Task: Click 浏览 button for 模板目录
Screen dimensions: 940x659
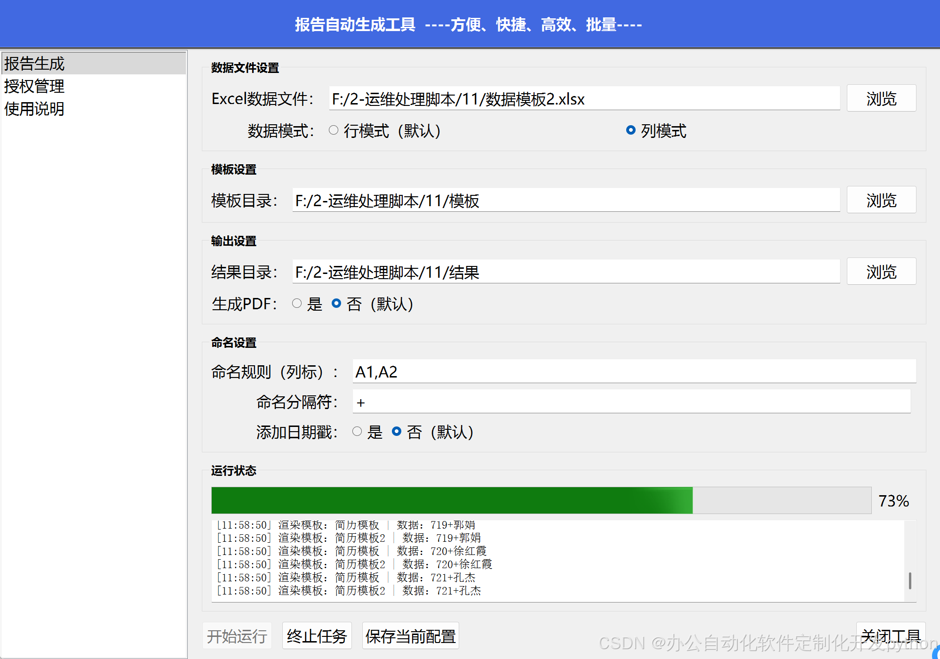Action: (x=881, y=200)
